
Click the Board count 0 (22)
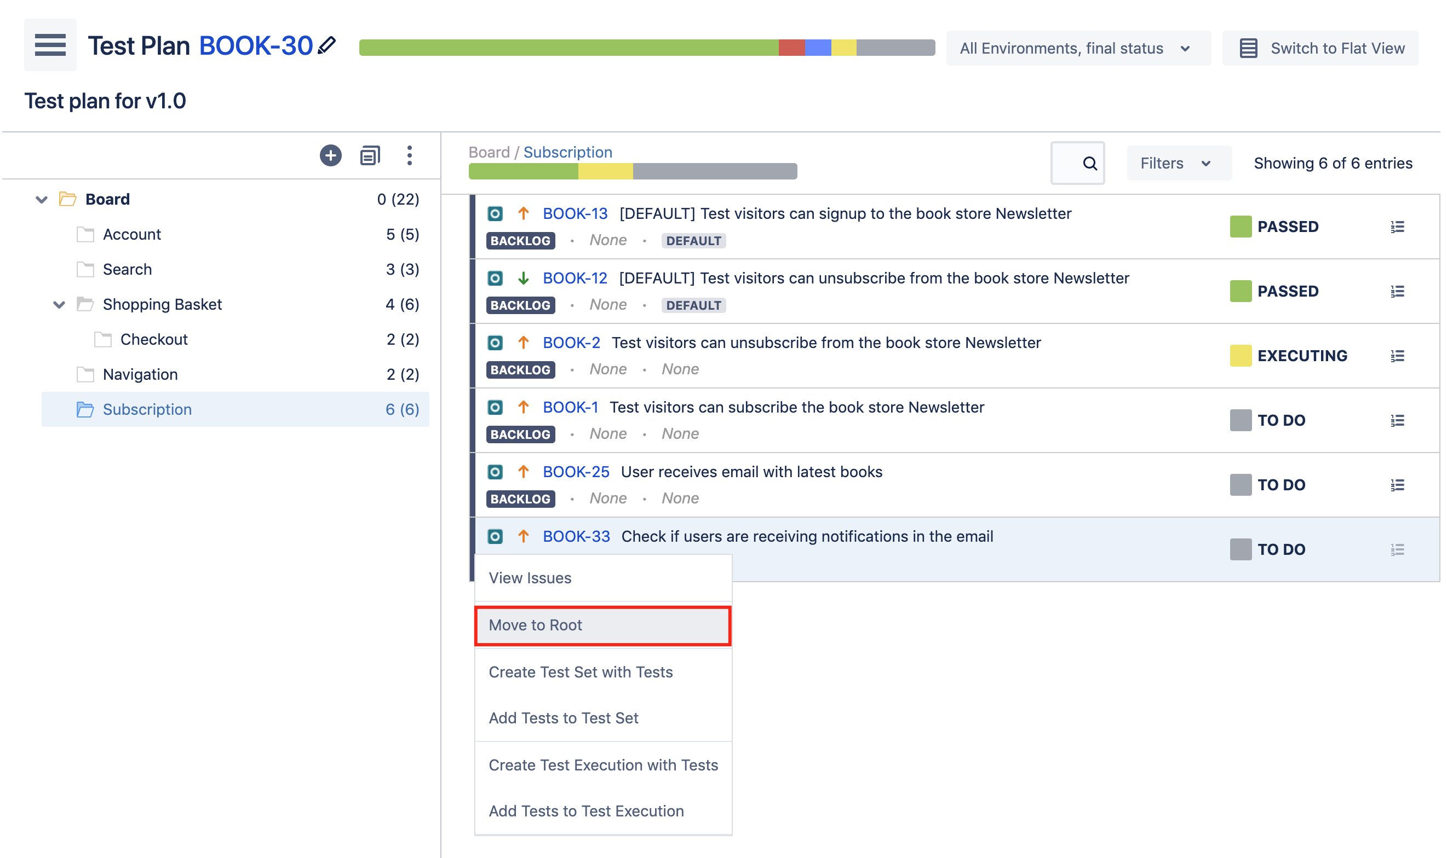(398, 199)
